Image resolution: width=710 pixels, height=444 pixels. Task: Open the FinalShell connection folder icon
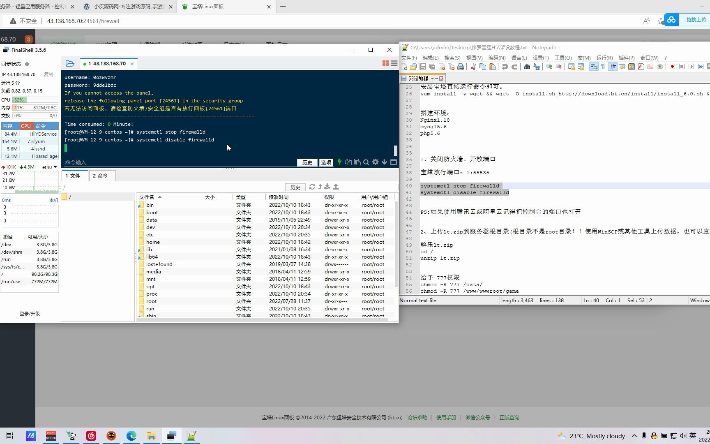[70, 63]
